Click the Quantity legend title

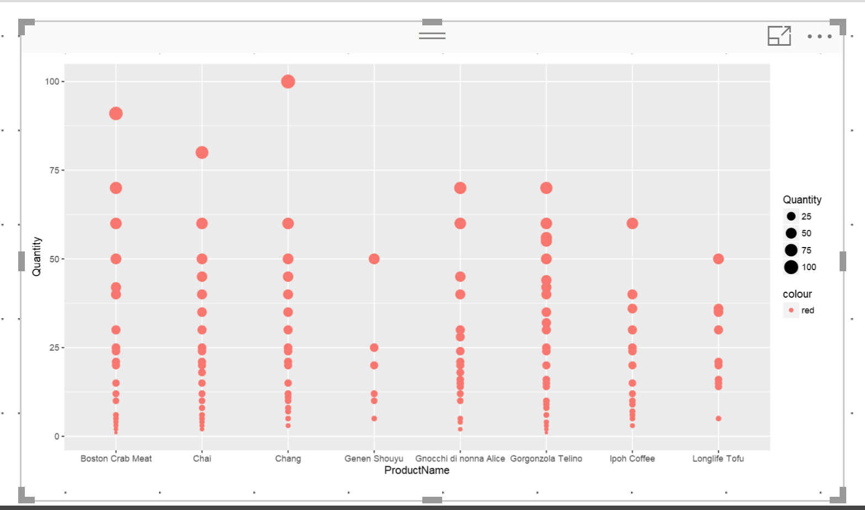pos(802,200)
